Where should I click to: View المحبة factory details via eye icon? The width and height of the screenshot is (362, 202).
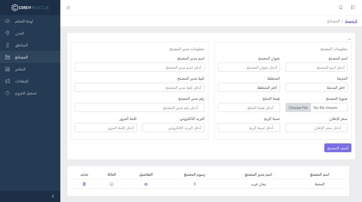[146, 184]
